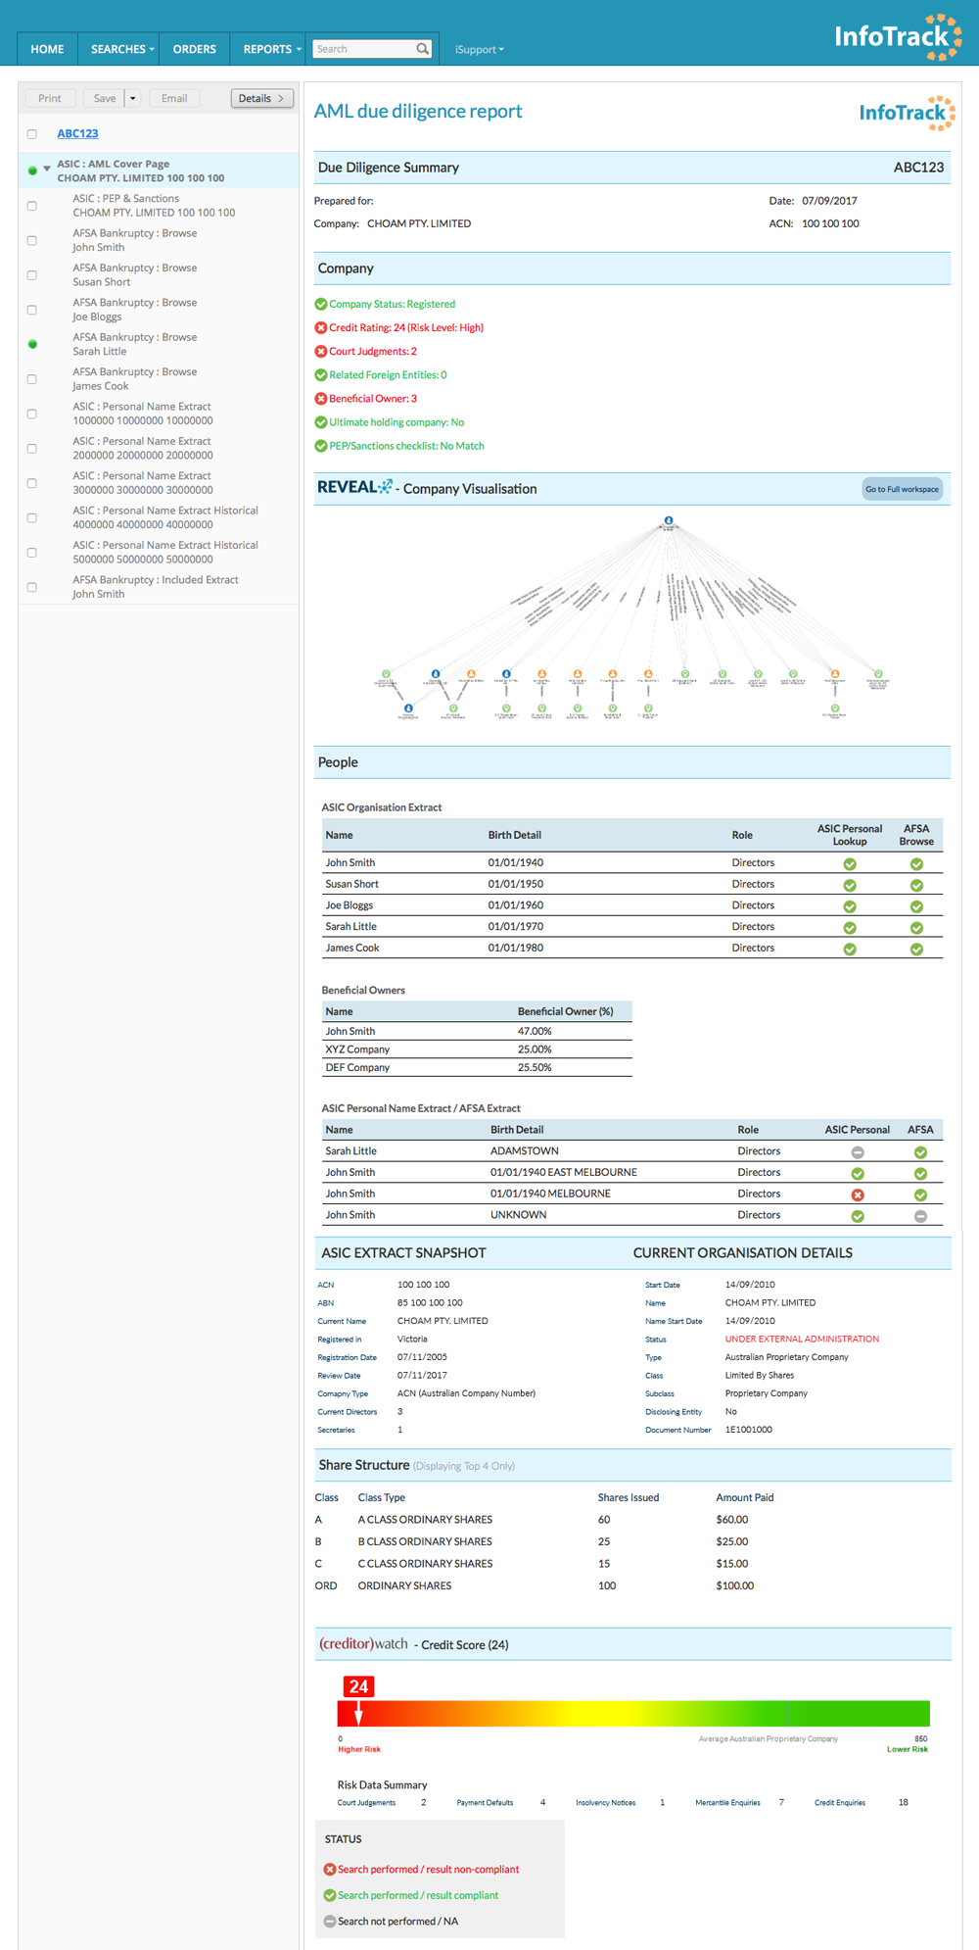The width and height of the screenshot is (979, 1950).
Task: Open Personal Name Extract Historical 5000000 item
Action: coord(165,552)
